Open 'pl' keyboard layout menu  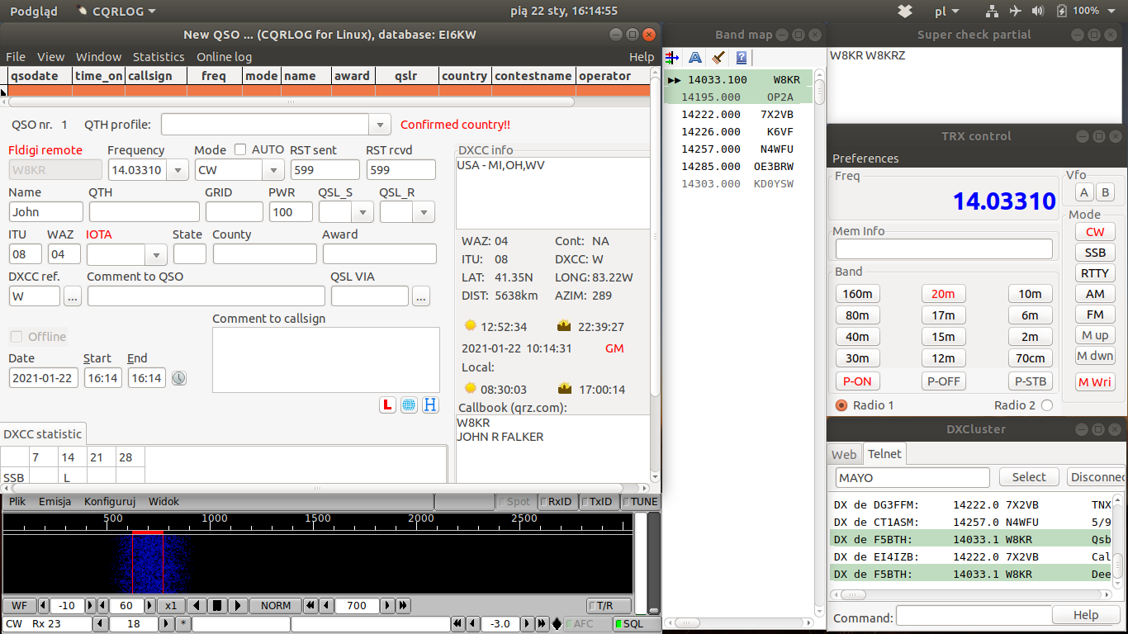(947, 11)
